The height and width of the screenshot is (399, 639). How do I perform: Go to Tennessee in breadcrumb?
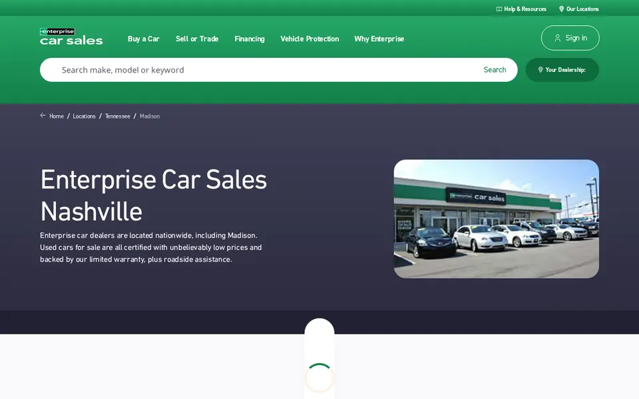pyautogui.click(x=117, y=116)
